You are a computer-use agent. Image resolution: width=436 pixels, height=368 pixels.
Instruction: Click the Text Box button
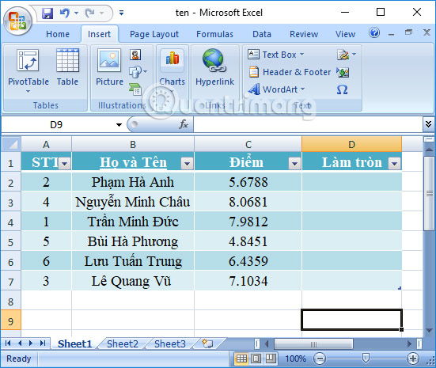coord(276,55)
